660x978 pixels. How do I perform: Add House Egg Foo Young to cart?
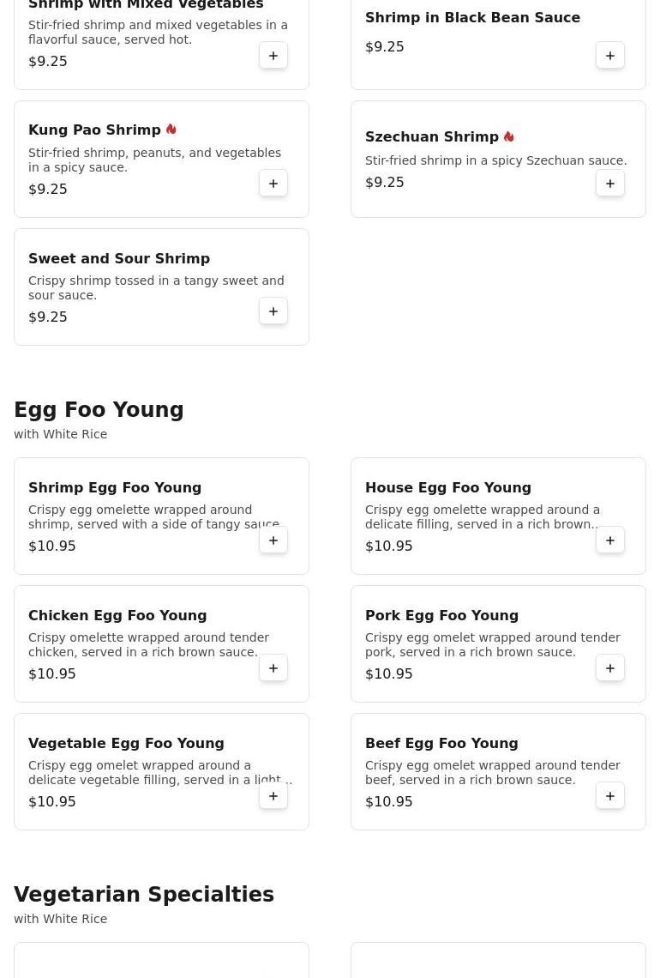pyautogui.click(x=610, y=540)
